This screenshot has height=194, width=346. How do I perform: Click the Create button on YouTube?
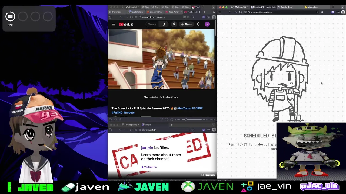pos(186,24)
